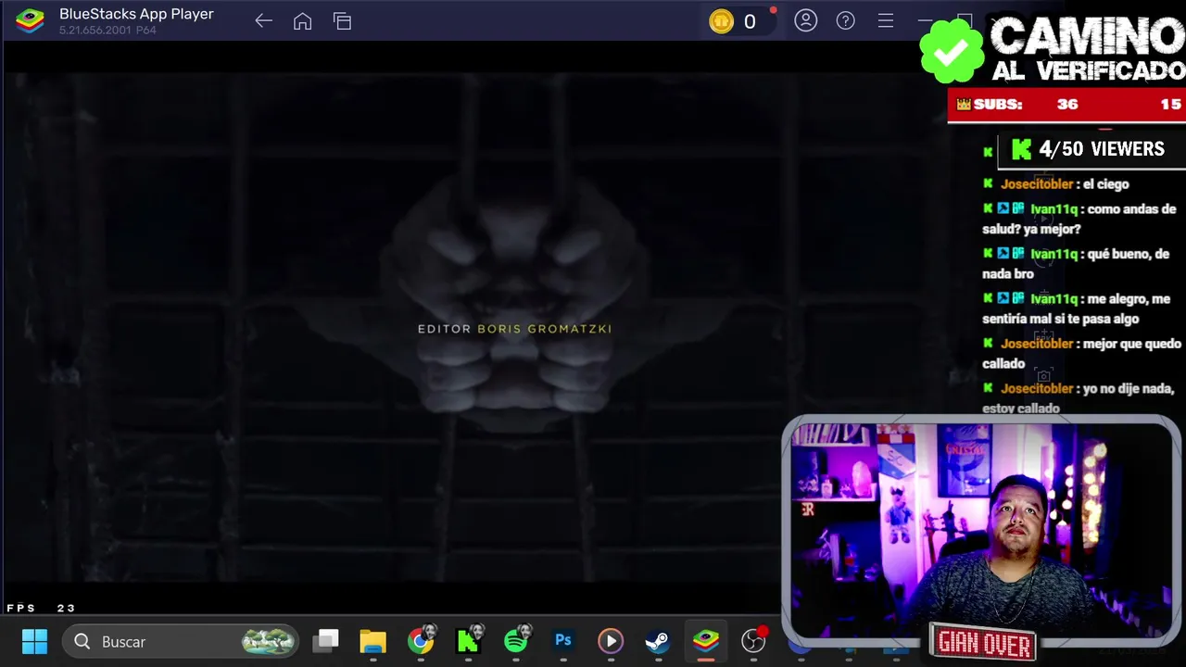This screenshot has width=1186, height=667.
Task: Click the BlueStacks back arrow button
Action: pyautogui.click(x=263, y=21)
